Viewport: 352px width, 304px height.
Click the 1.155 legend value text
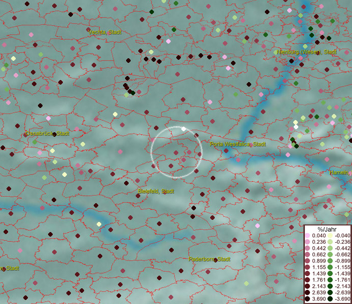[x=319, y=267]
